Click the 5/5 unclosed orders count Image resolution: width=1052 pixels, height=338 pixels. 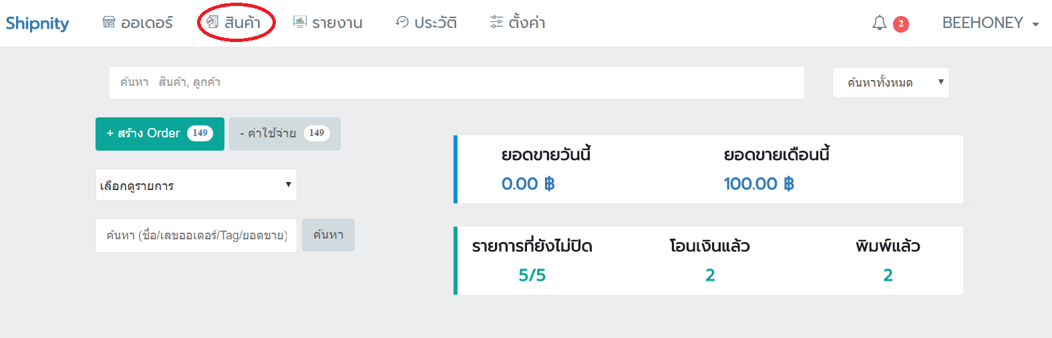[532, 275]
